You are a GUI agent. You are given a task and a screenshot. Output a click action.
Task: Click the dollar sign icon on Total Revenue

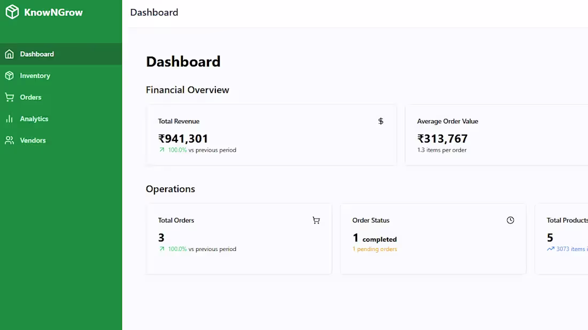(381, 121)
